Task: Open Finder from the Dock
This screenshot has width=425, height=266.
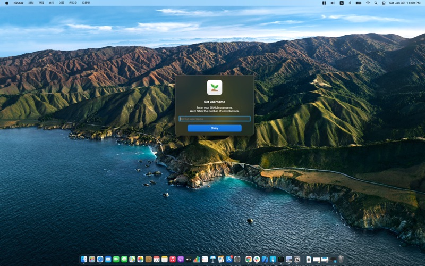Action: (84, 259)
